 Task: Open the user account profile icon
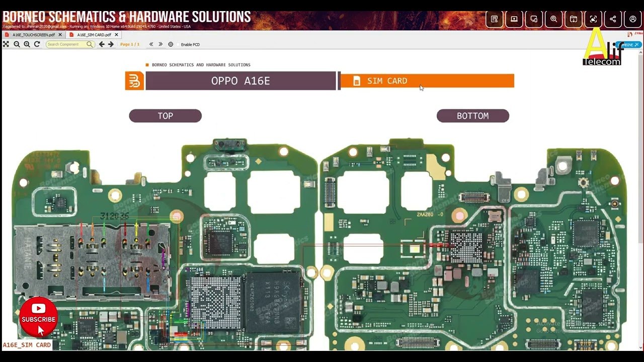point(633,19)
